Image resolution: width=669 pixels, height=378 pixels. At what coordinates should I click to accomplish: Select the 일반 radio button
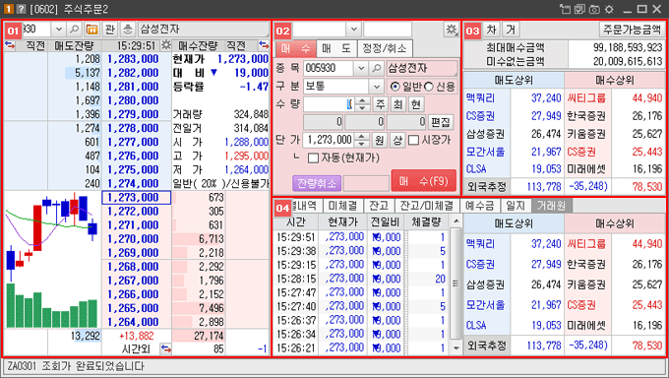point(395,87)
